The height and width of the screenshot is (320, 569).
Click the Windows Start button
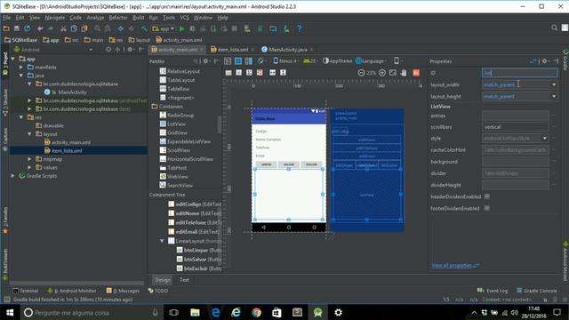(x=10, y=312)
